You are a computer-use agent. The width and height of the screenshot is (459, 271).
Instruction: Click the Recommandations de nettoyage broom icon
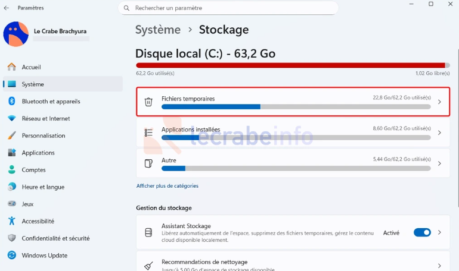pyautogui.click(x=148, y=266)
